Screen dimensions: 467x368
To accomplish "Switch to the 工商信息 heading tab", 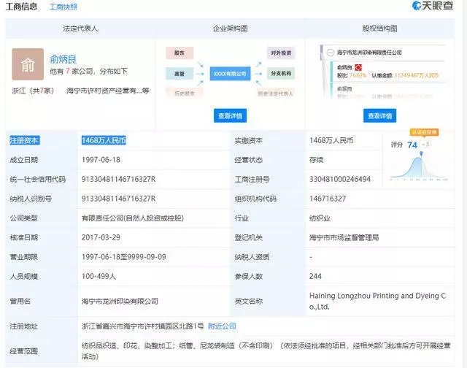I will [x=22, y=7].
